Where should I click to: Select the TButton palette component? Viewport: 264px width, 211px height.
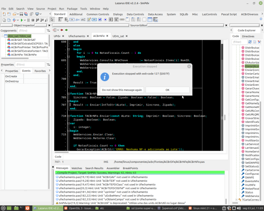pyautogui.click(x=72, y=20)
